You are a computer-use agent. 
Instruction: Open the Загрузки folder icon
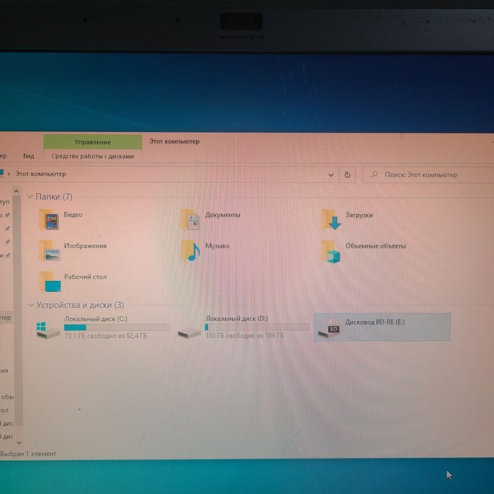pyautogui.click(x=331, y=219)
